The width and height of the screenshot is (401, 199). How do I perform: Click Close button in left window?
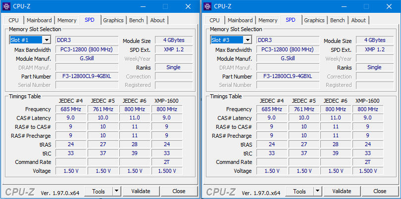point(179,191)
